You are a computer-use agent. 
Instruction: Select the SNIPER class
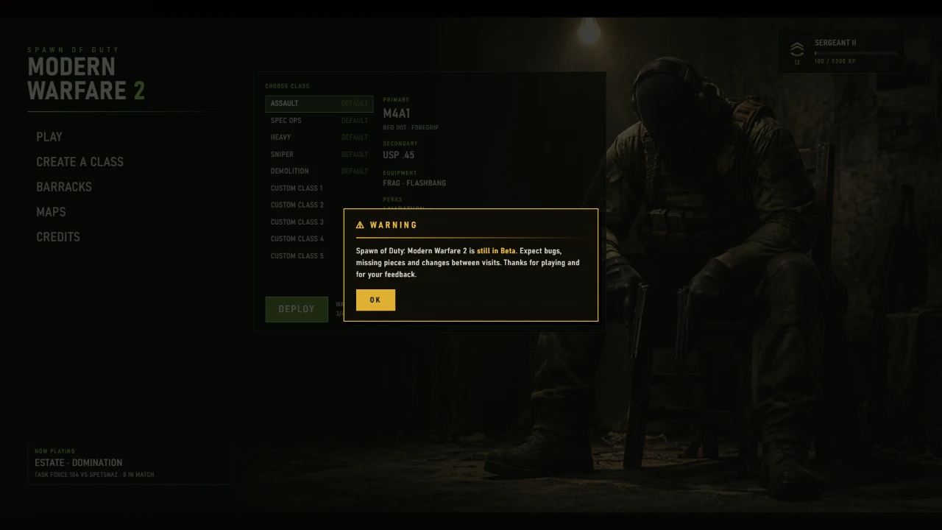point(319,154)
